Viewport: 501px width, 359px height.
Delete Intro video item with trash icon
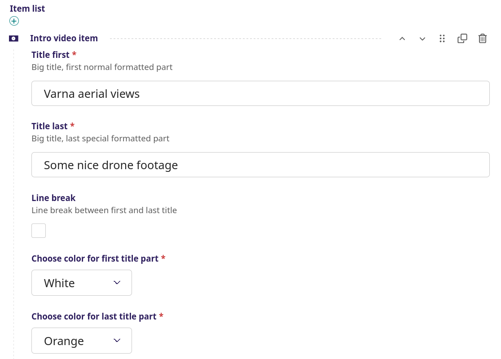click(483, 39)
